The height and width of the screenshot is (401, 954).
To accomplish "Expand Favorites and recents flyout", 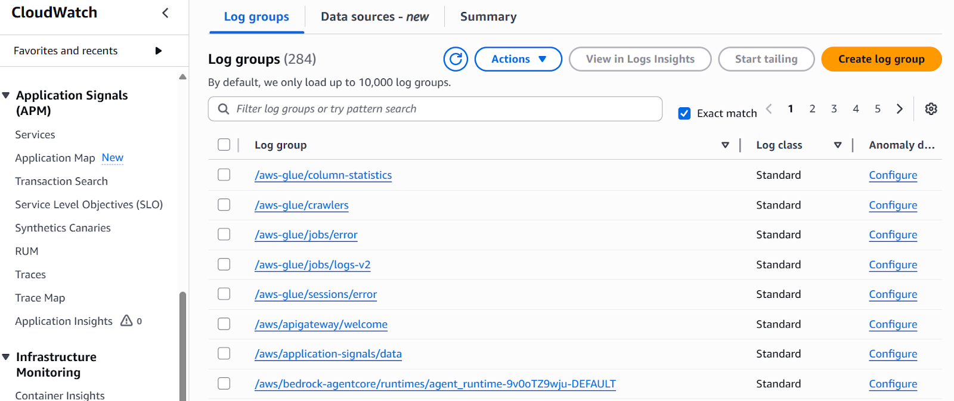I will [159, 51].
